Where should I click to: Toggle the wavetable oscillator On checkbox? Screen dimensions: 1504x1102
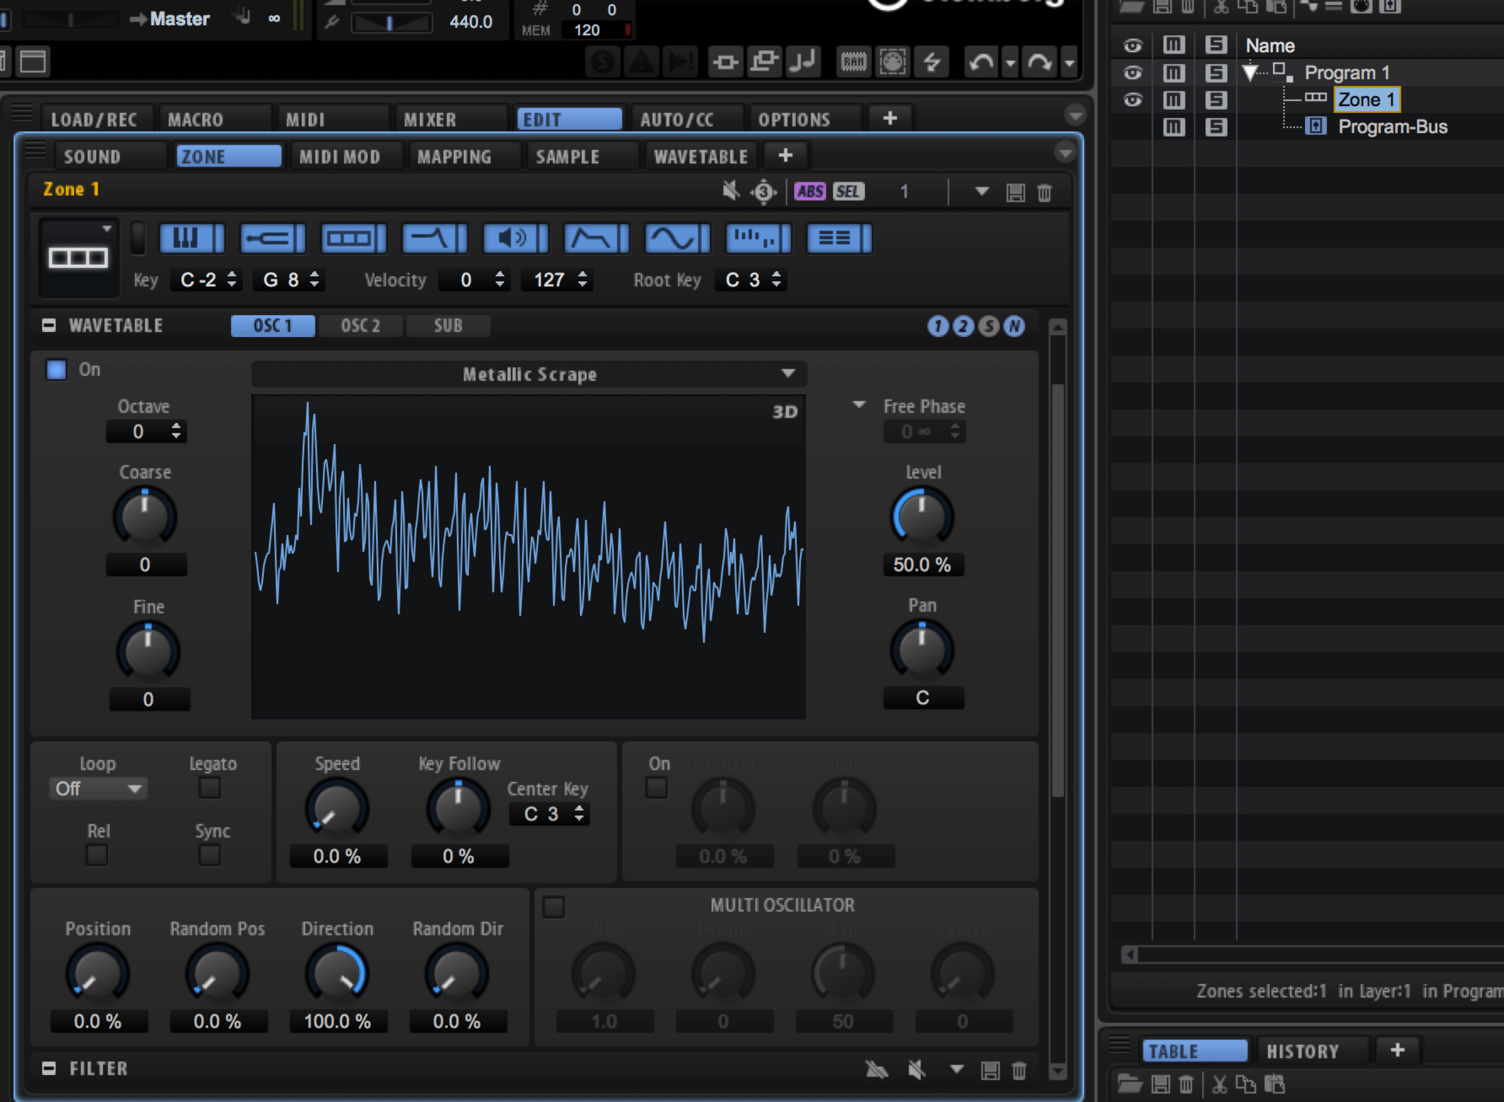[x=56, y=369]
